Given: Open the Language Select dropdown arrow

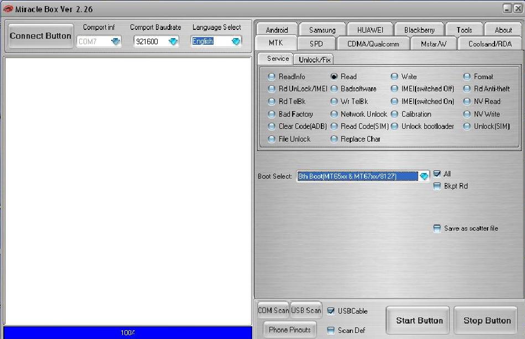Looking at the screenshot, I should coord(236,41).
